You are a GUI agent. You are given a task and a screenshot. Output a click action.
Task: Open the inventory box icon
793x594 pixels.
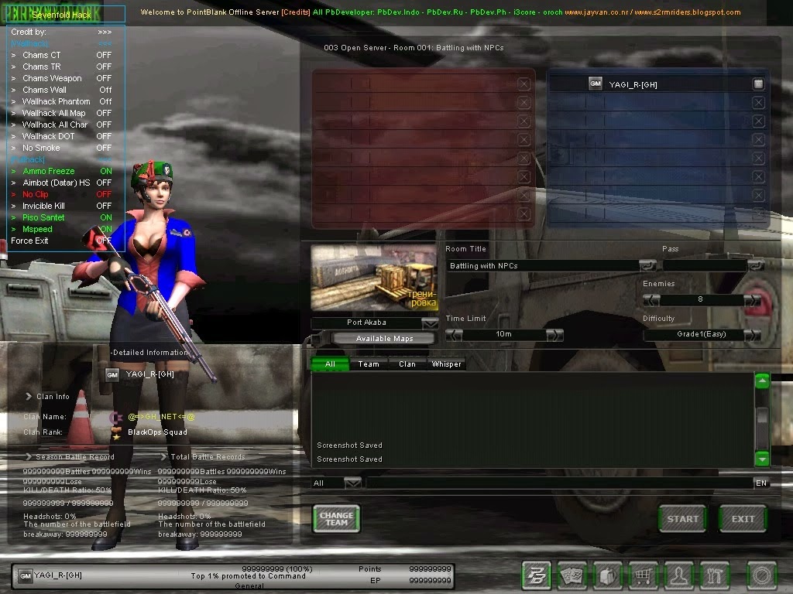pyautogui.click(x=607, y=575)
